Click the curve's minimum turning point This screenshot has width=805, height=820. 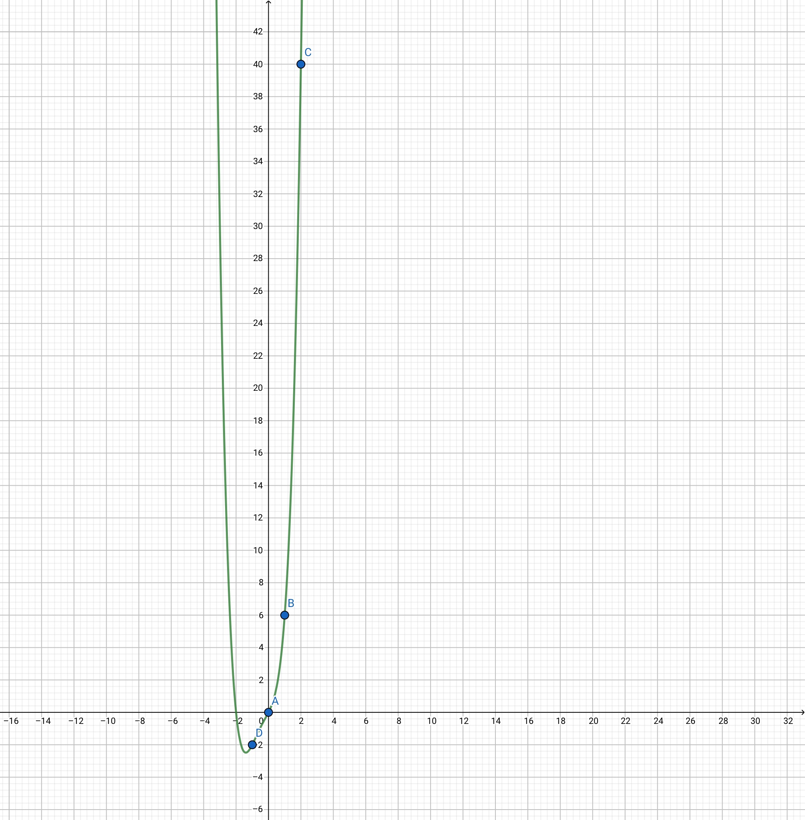[246, 752]
